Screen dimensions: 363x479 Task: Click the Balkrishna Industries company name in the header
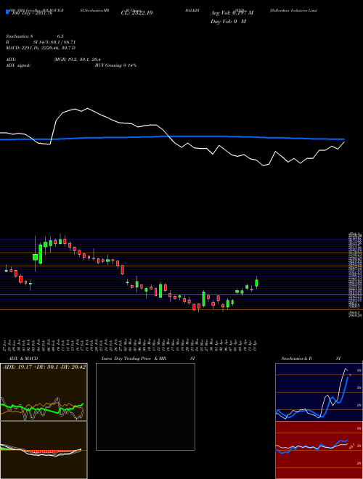(293, 10)
